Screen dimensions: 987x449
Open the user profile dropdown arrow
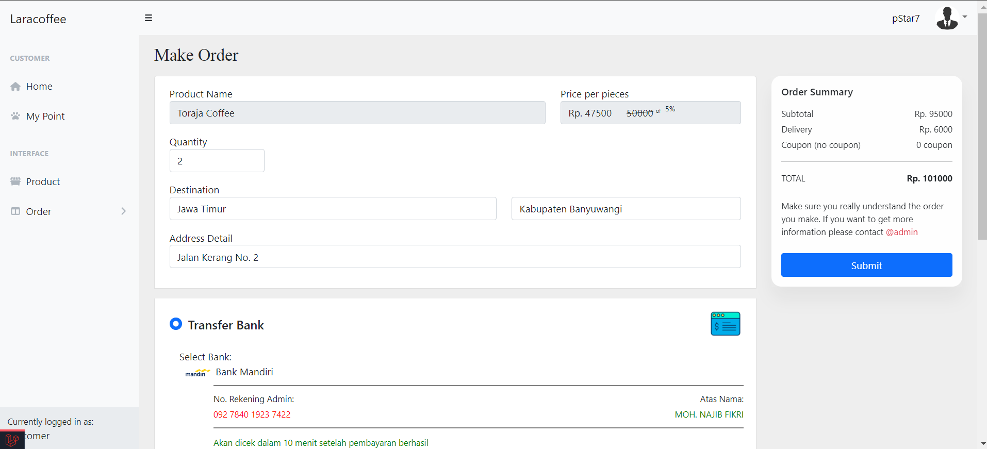pyautogui.click(x=965, y=17)
